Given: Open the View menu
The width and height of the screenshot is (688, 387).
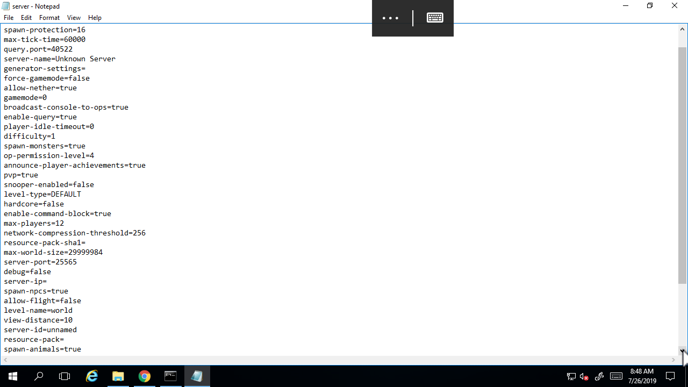Looking at the screenshot, I should click(x=74, y=18).
